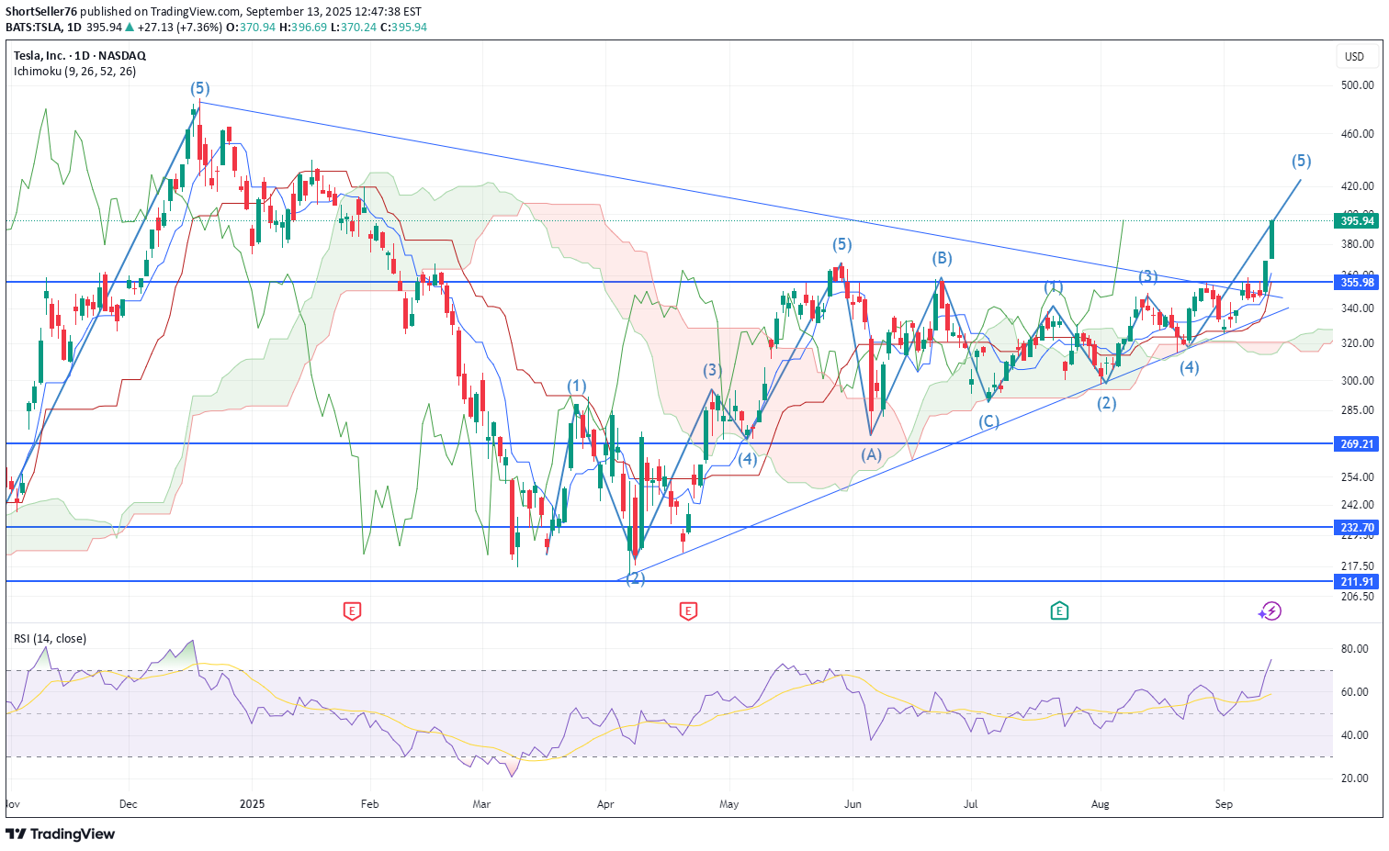The width and height of the screenshot is (1389, 851).
Task: Select the Ichimoku (9, 26, 52, 26) indicator label
Action: [75, 72]
